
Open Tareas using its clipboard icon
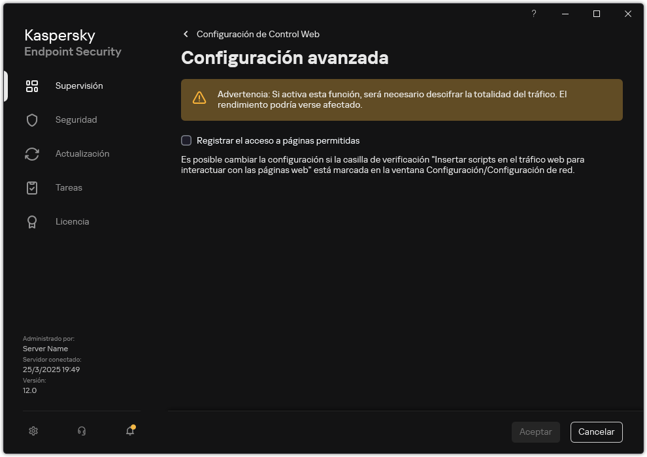point(31,187)
